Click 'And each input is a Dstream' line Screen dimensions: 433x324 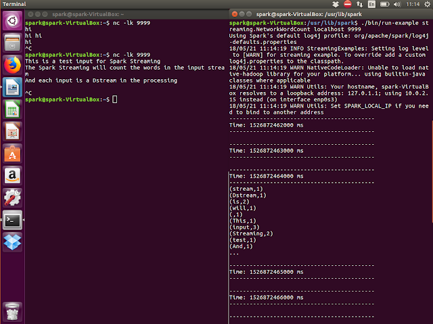(101, 80)
